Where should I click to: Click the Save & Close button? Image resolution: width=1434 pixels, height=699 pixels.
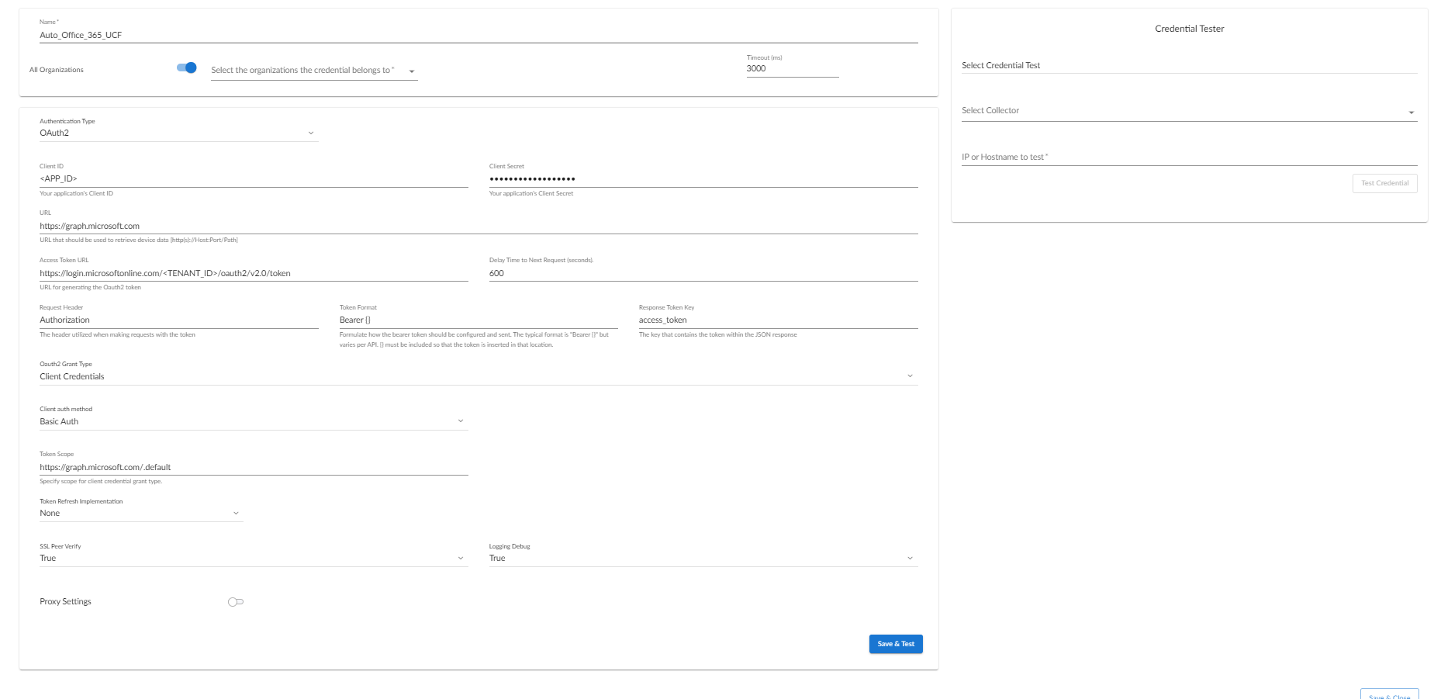[x=1389, y=695]
